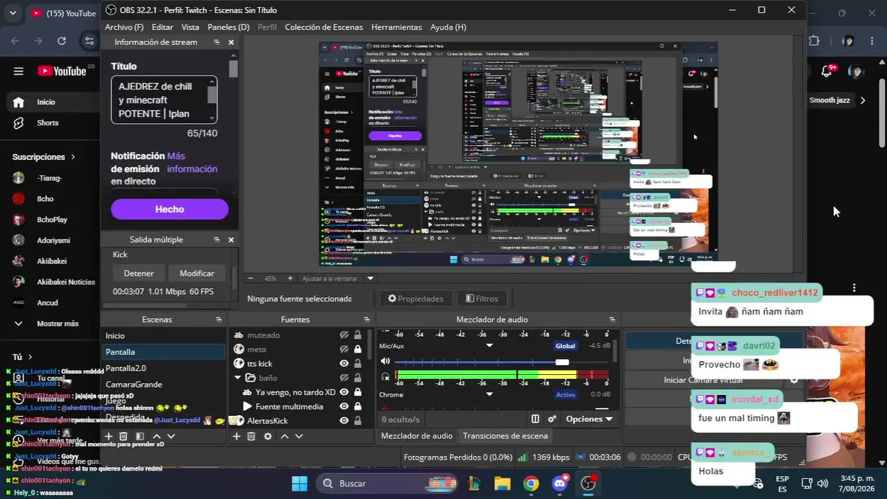The image size is (887, 499).
Task: Move scene up in Escenas list
Action: tap(156, 436)
